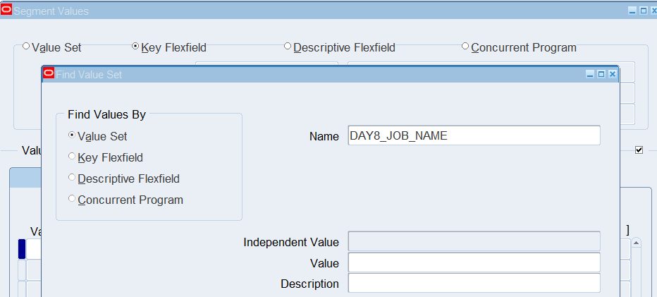657x297 pixels.
Task: Minimize the Find Value Set window
Action: coord(590,74)
